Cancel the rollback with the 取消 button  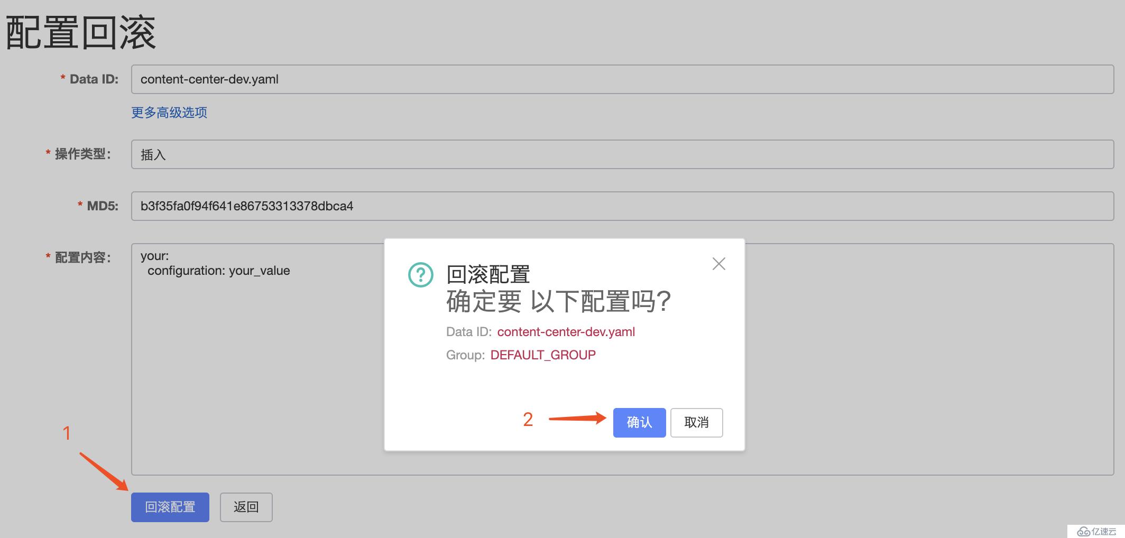[x=696, y=422]
